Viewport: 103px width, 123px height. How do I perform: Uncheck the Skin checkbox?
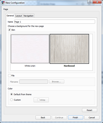tap(9, 30)
